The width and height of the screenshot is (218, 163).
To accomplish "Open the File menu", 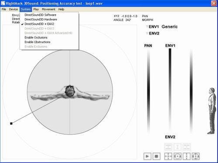I will pyautogui.click(x=4, y=9).
